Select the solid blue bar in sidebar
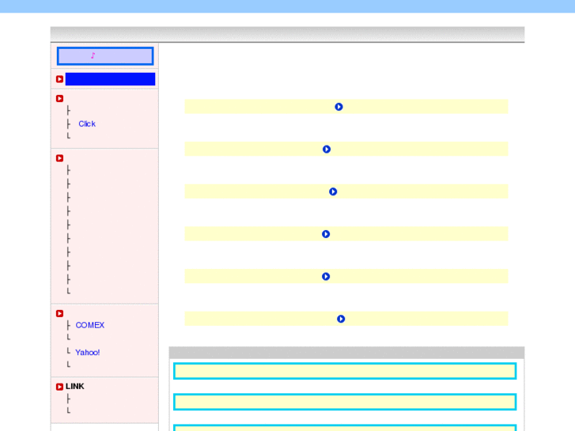Screen dimensions: 575x431 110,79
